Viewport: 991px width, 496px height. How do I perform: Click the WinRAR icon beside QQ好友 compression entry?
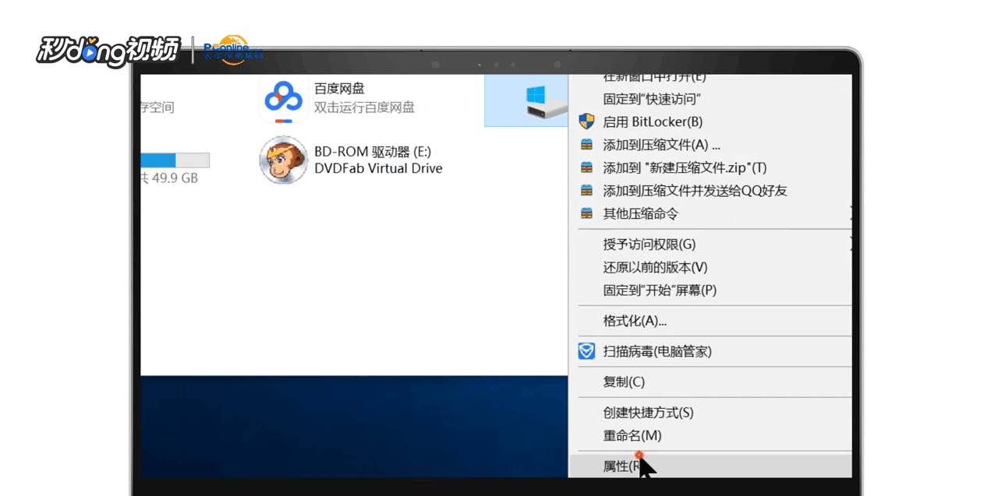coord(586,190)
